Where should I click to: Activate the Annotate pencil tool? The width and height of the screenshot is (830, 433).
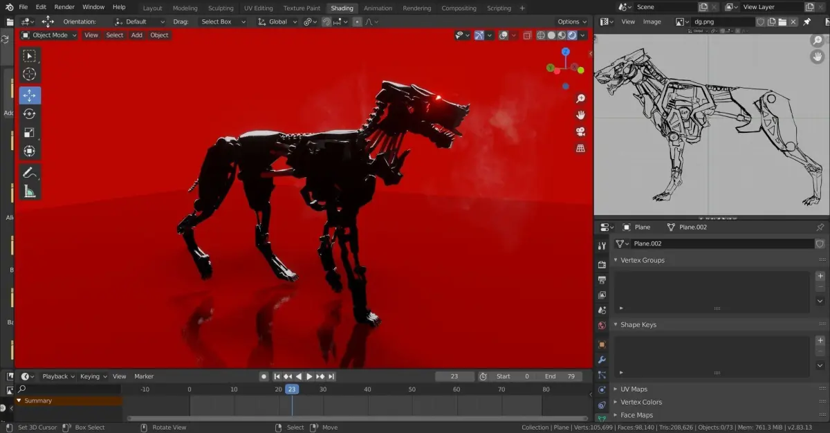coord(30,172)
